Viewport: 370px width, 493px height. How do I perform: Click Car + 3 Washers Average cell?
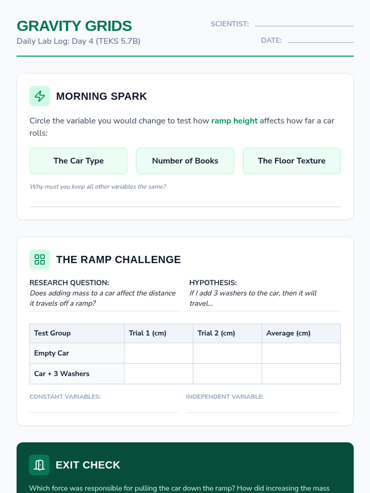coord(301,373)
